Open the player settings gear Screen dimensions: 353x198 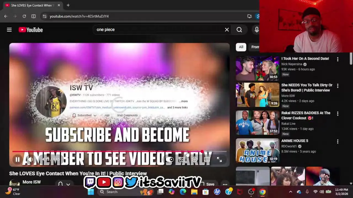194,159
